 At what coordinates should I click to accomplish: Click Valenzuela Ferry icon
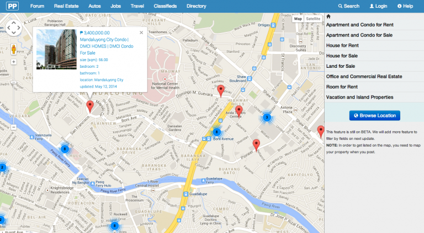tap(32, 137)
